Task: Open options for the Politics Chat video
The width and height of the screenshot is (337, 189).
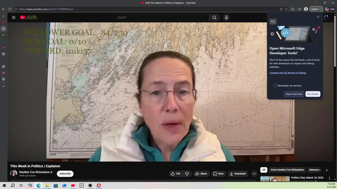Action: click(x=329, y=178)
